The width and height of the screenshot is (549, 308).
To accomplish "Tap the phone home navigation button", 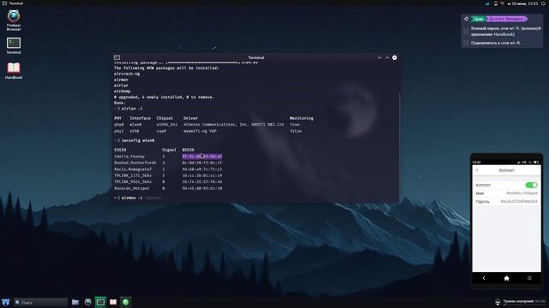I will click(506, 278).
